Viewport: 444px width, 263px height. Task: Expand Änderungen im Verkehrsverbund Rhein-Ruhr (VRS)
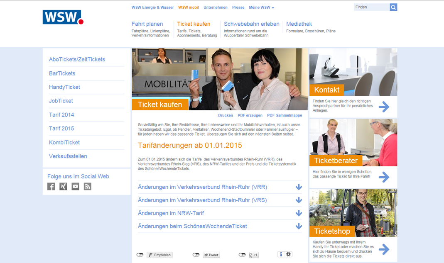point(220,200)
